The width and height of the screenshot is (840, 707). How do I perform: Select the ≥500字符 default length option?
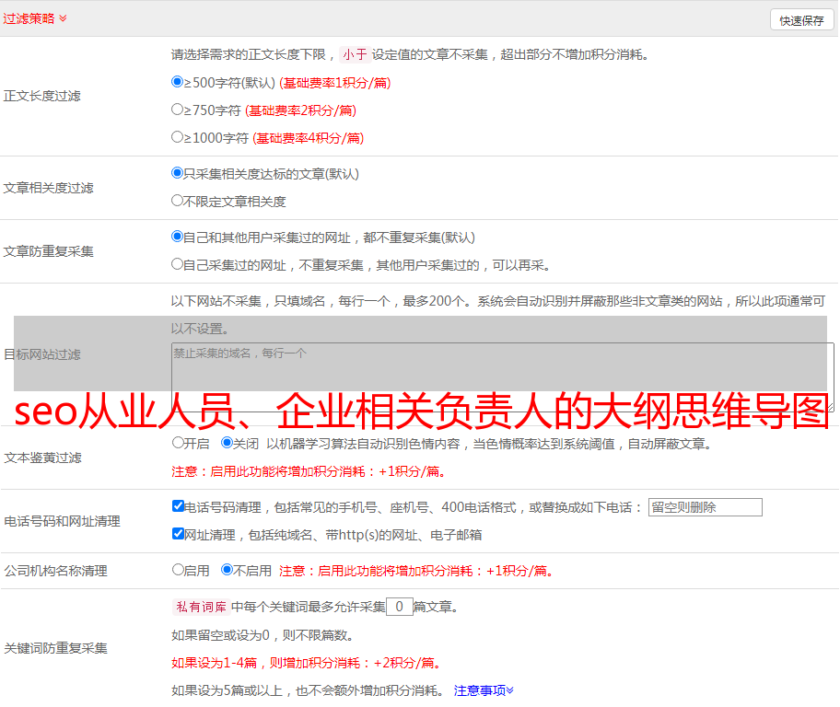[x=178, y=82]
